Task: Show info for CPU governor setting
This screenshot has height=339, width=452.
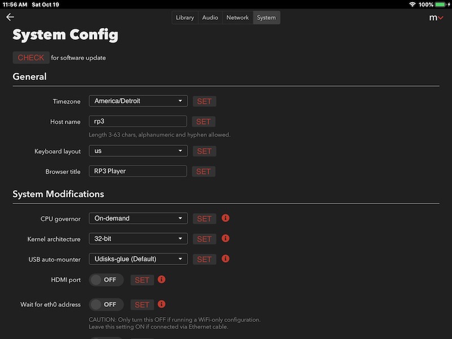Action: [x=225, y=218]
